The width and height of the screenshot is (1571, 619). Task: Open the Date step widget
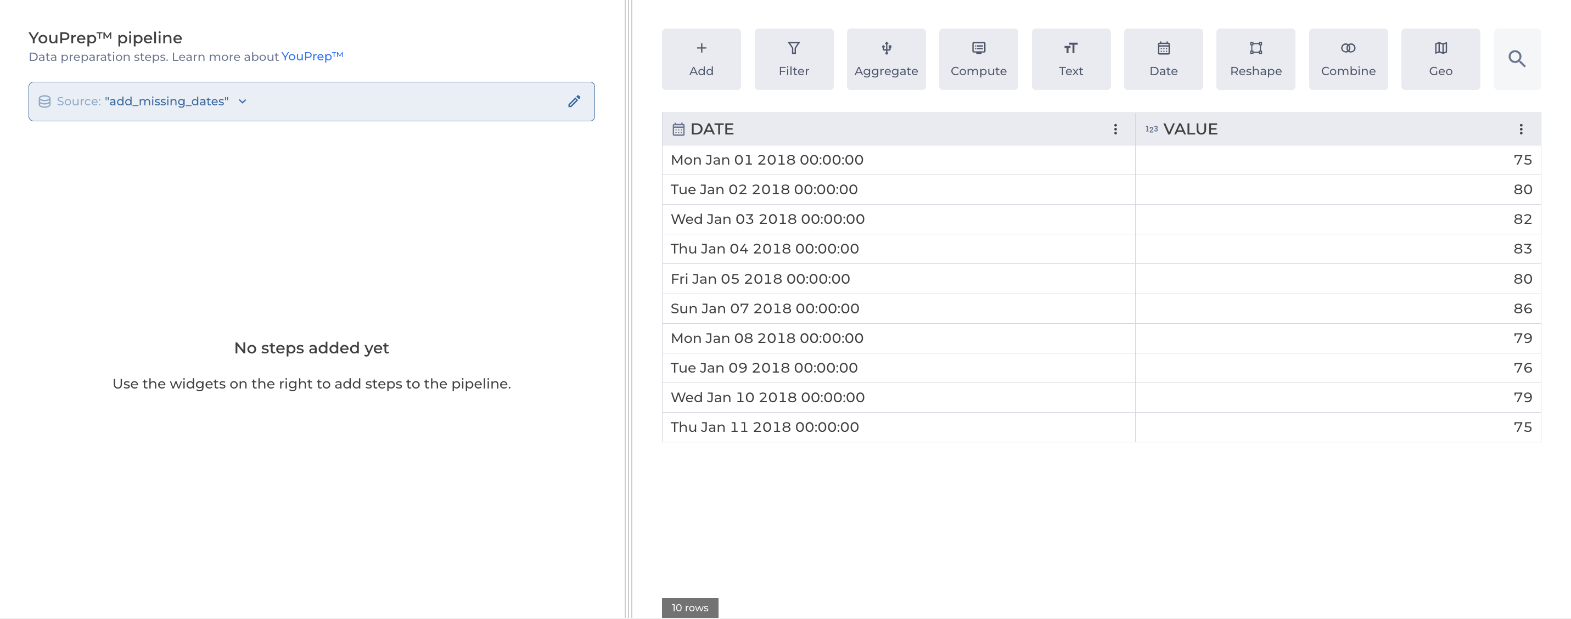click(x=1163, y=59)
